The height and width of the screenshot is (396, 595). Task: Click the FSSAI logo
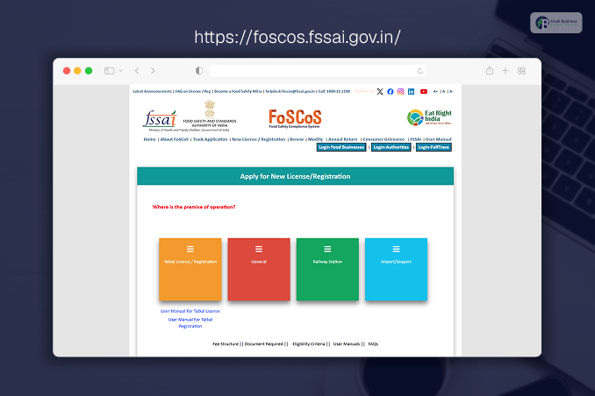[160, 119]
